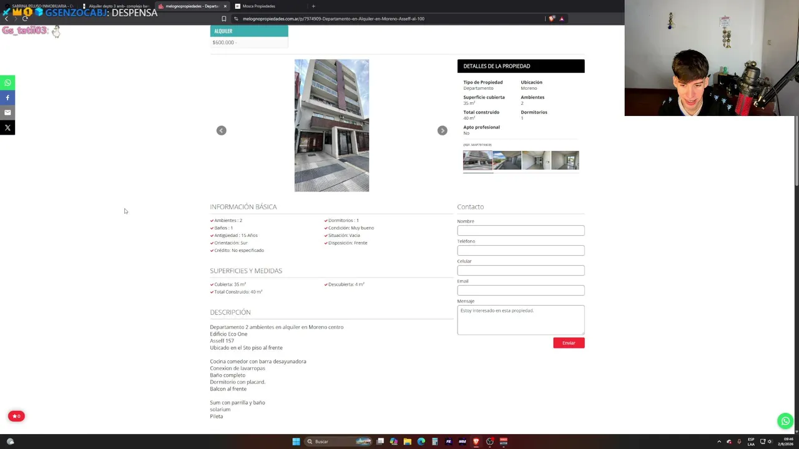Open Brave Rewards triangle icon
Image resolution: width=799 pixels, height=449 pixels.
[x=562, y=19]
